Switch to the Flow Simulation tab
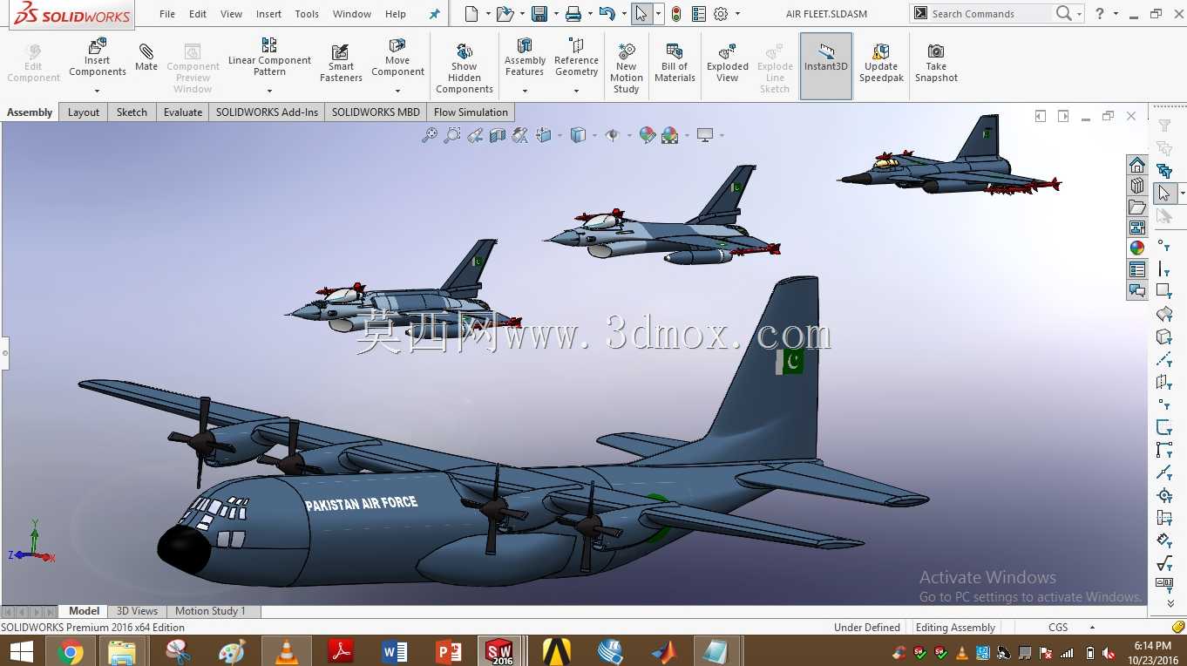 coord(471,112)
